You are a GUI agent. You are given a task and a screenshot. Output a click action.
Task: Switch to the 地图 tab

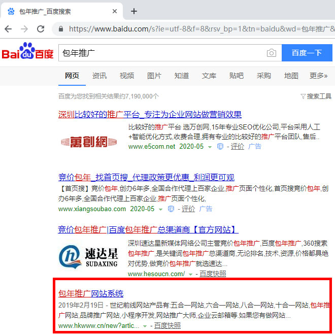(291, 76)
